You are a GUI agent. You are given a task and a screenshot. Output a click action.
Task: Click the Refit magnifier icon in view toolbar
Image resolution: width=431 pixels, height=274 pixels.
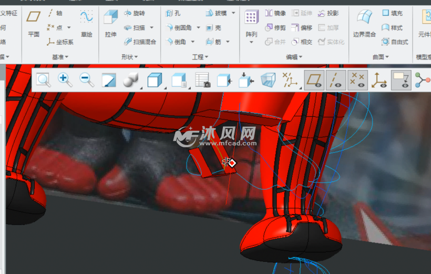pyautogui.click(x=44, y=80)
